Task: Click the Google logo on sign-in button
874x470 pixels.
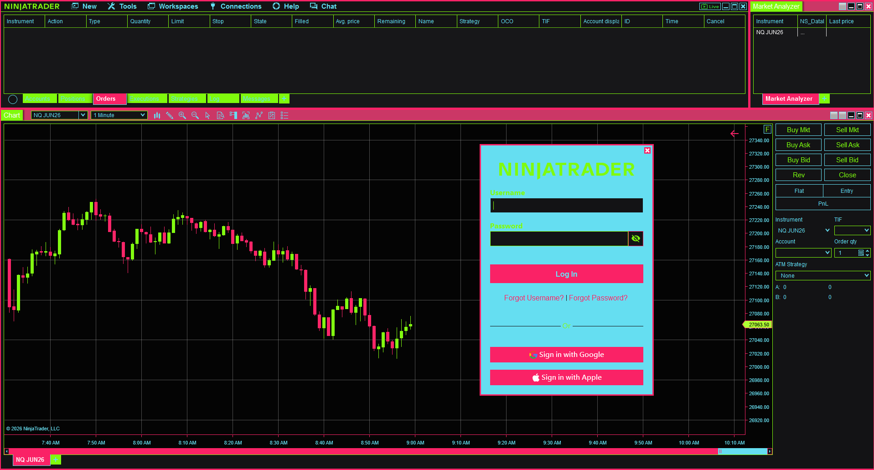Action: click(533, 355)
